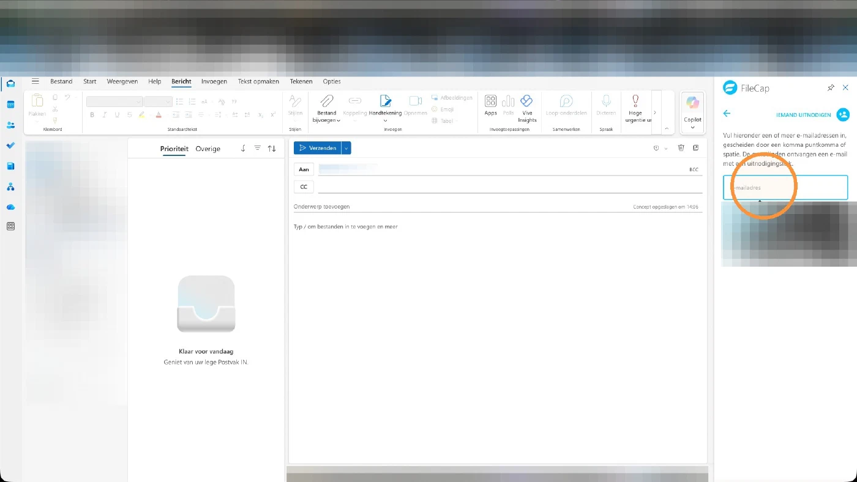Toggle numbered list
Viewport: 857px width, 482px height.
tap(192, 102)
